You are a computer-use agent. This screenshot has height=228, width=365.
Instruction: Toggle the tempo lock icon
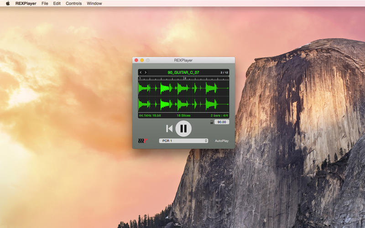click(212, 122)
